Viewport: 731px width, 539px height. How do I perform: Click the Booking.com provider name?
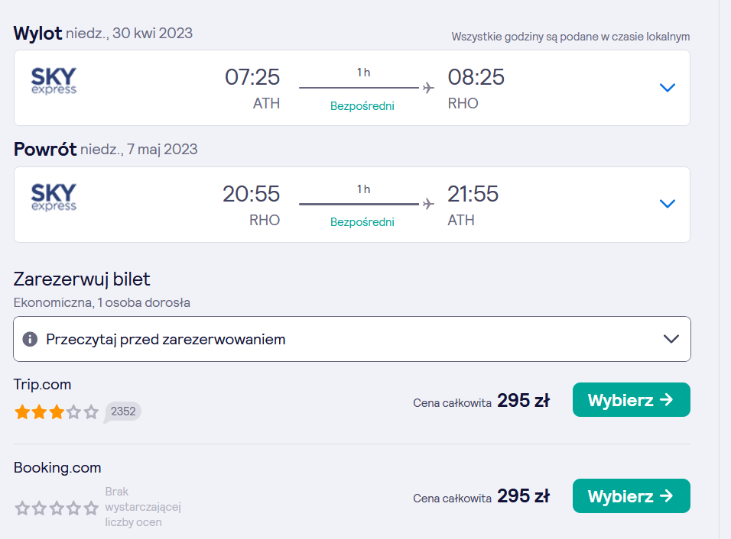tap(57, 467)
